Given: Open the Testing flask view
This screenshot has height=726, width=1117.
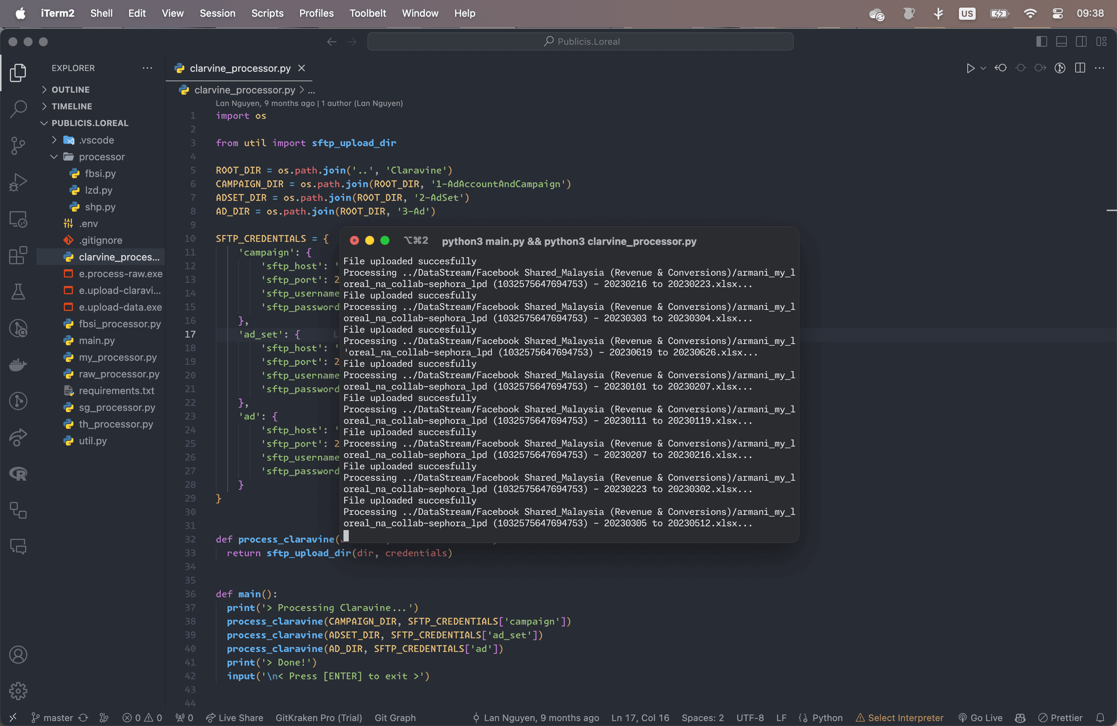Looking at the screenshot, I should pos(18,292).
